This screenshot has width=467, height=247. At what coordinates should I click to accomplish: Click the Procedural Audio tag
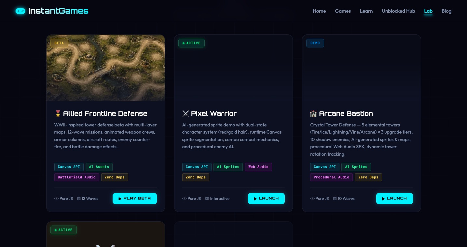(x=331, y=177)
